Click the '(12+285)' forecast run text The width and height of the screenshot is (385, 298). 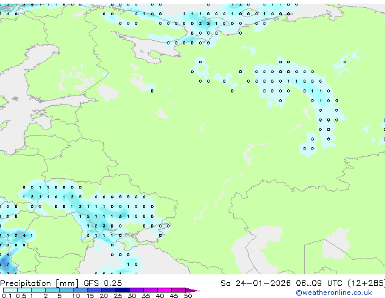pos(366,283)
